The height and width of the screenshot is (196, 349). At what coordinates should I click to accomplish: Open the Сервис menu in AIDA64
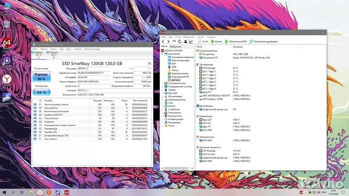tap(201, 37)
